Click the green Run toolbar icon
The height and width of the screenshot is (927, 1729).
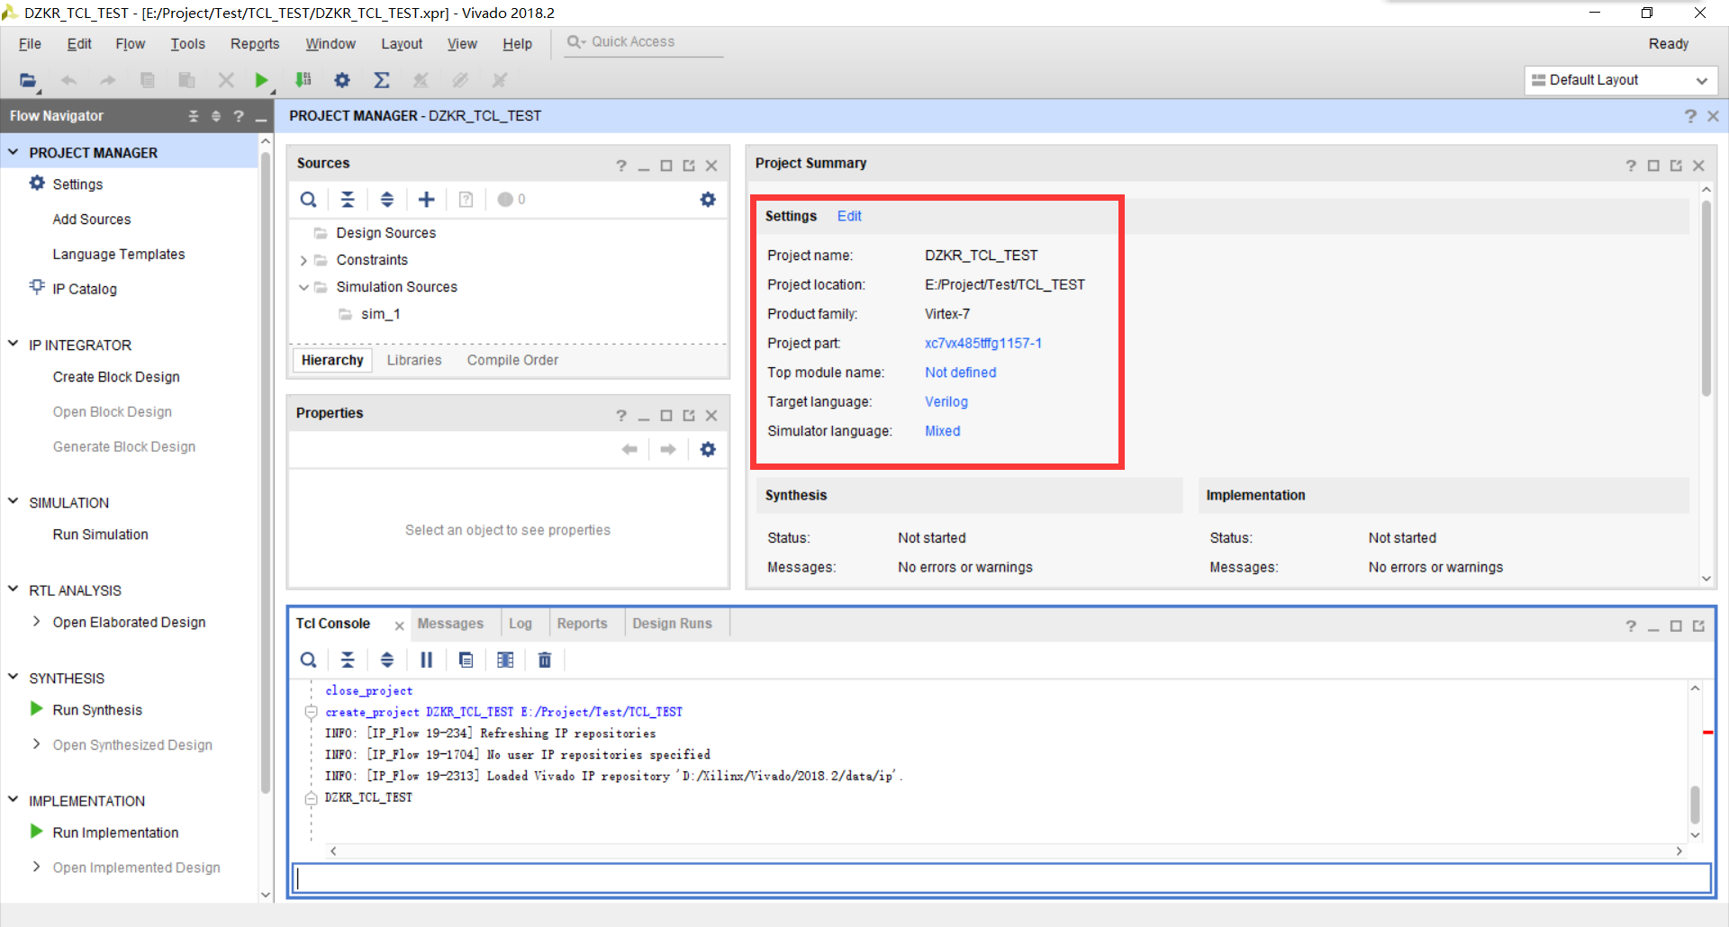coord(261,80)
